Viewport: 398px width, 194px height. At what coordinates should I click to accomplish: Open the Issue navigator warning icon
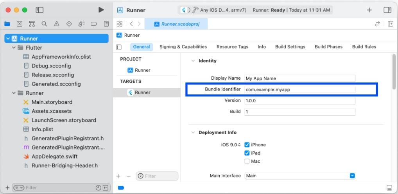coord(57,24)
